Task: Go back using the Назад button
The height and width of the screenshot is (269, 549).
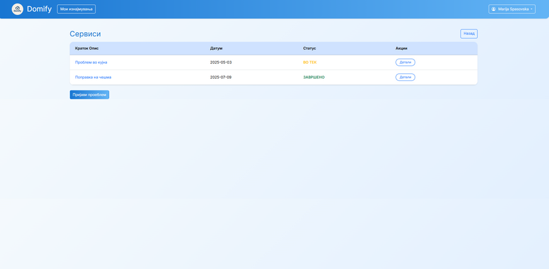Action: tap(469, 34)
